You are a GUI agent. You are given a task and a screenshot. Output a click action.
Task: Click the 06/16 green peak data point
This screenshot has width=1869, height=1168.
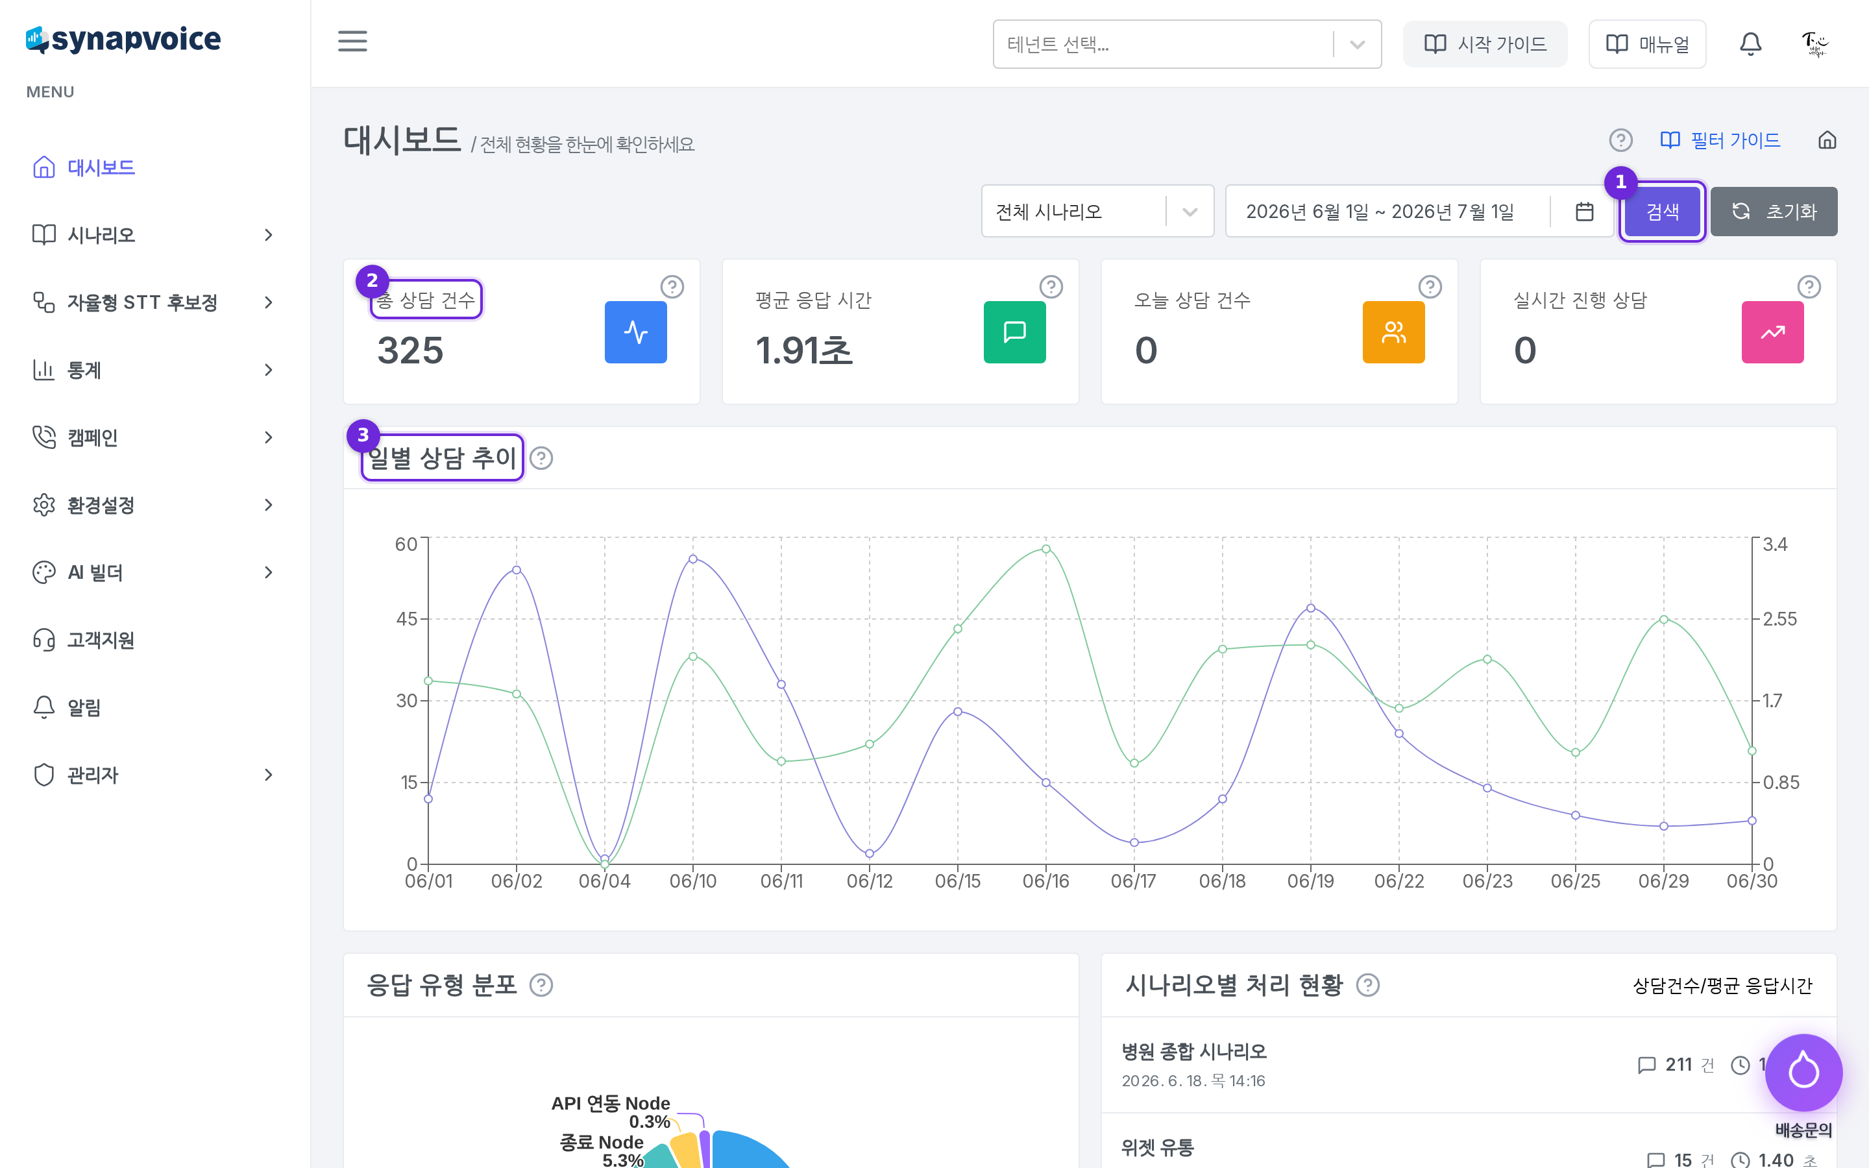1045,549
